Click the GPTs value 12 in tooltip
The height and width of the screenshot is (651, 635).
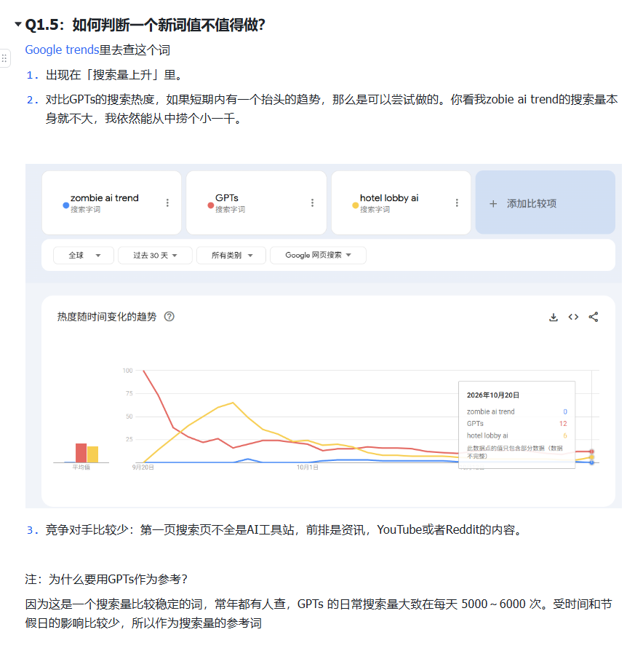(x=563, y=424)
